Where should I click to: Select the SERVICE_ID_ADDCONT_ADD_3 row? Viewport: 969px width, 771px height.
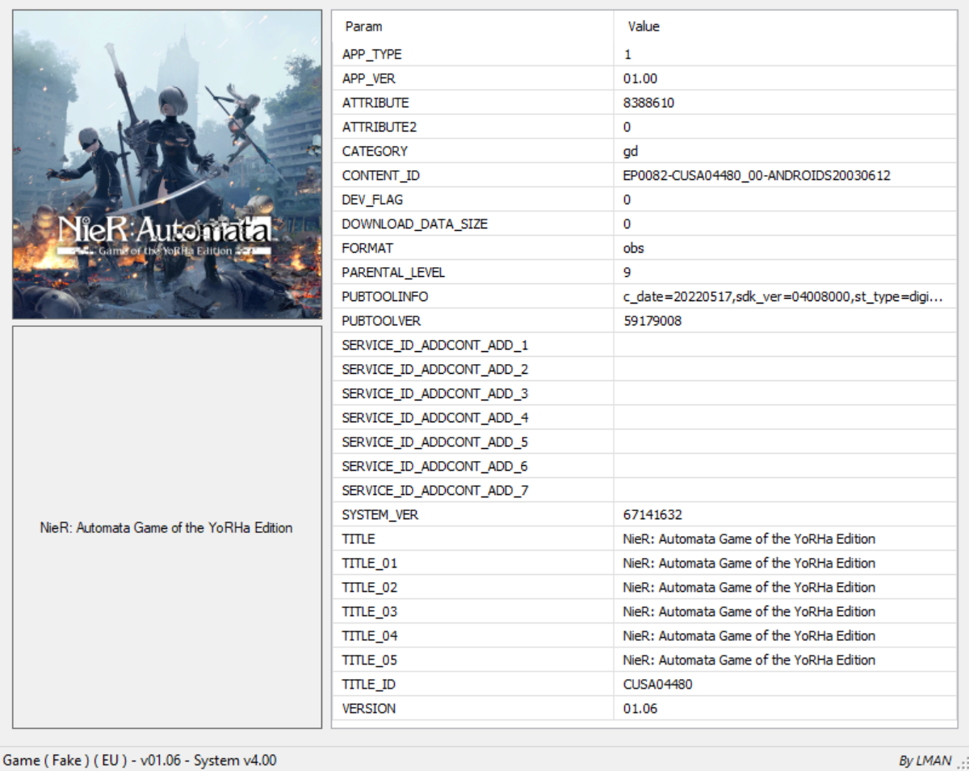pos(644,393)
